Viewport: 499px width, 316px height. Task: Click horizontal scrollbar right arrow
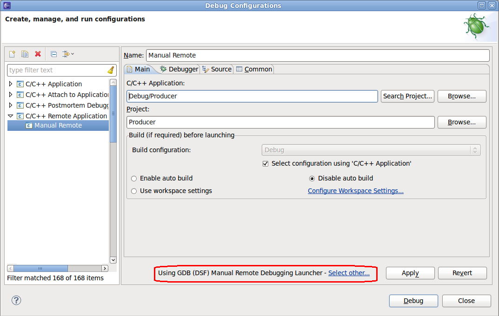pos(104,268)
